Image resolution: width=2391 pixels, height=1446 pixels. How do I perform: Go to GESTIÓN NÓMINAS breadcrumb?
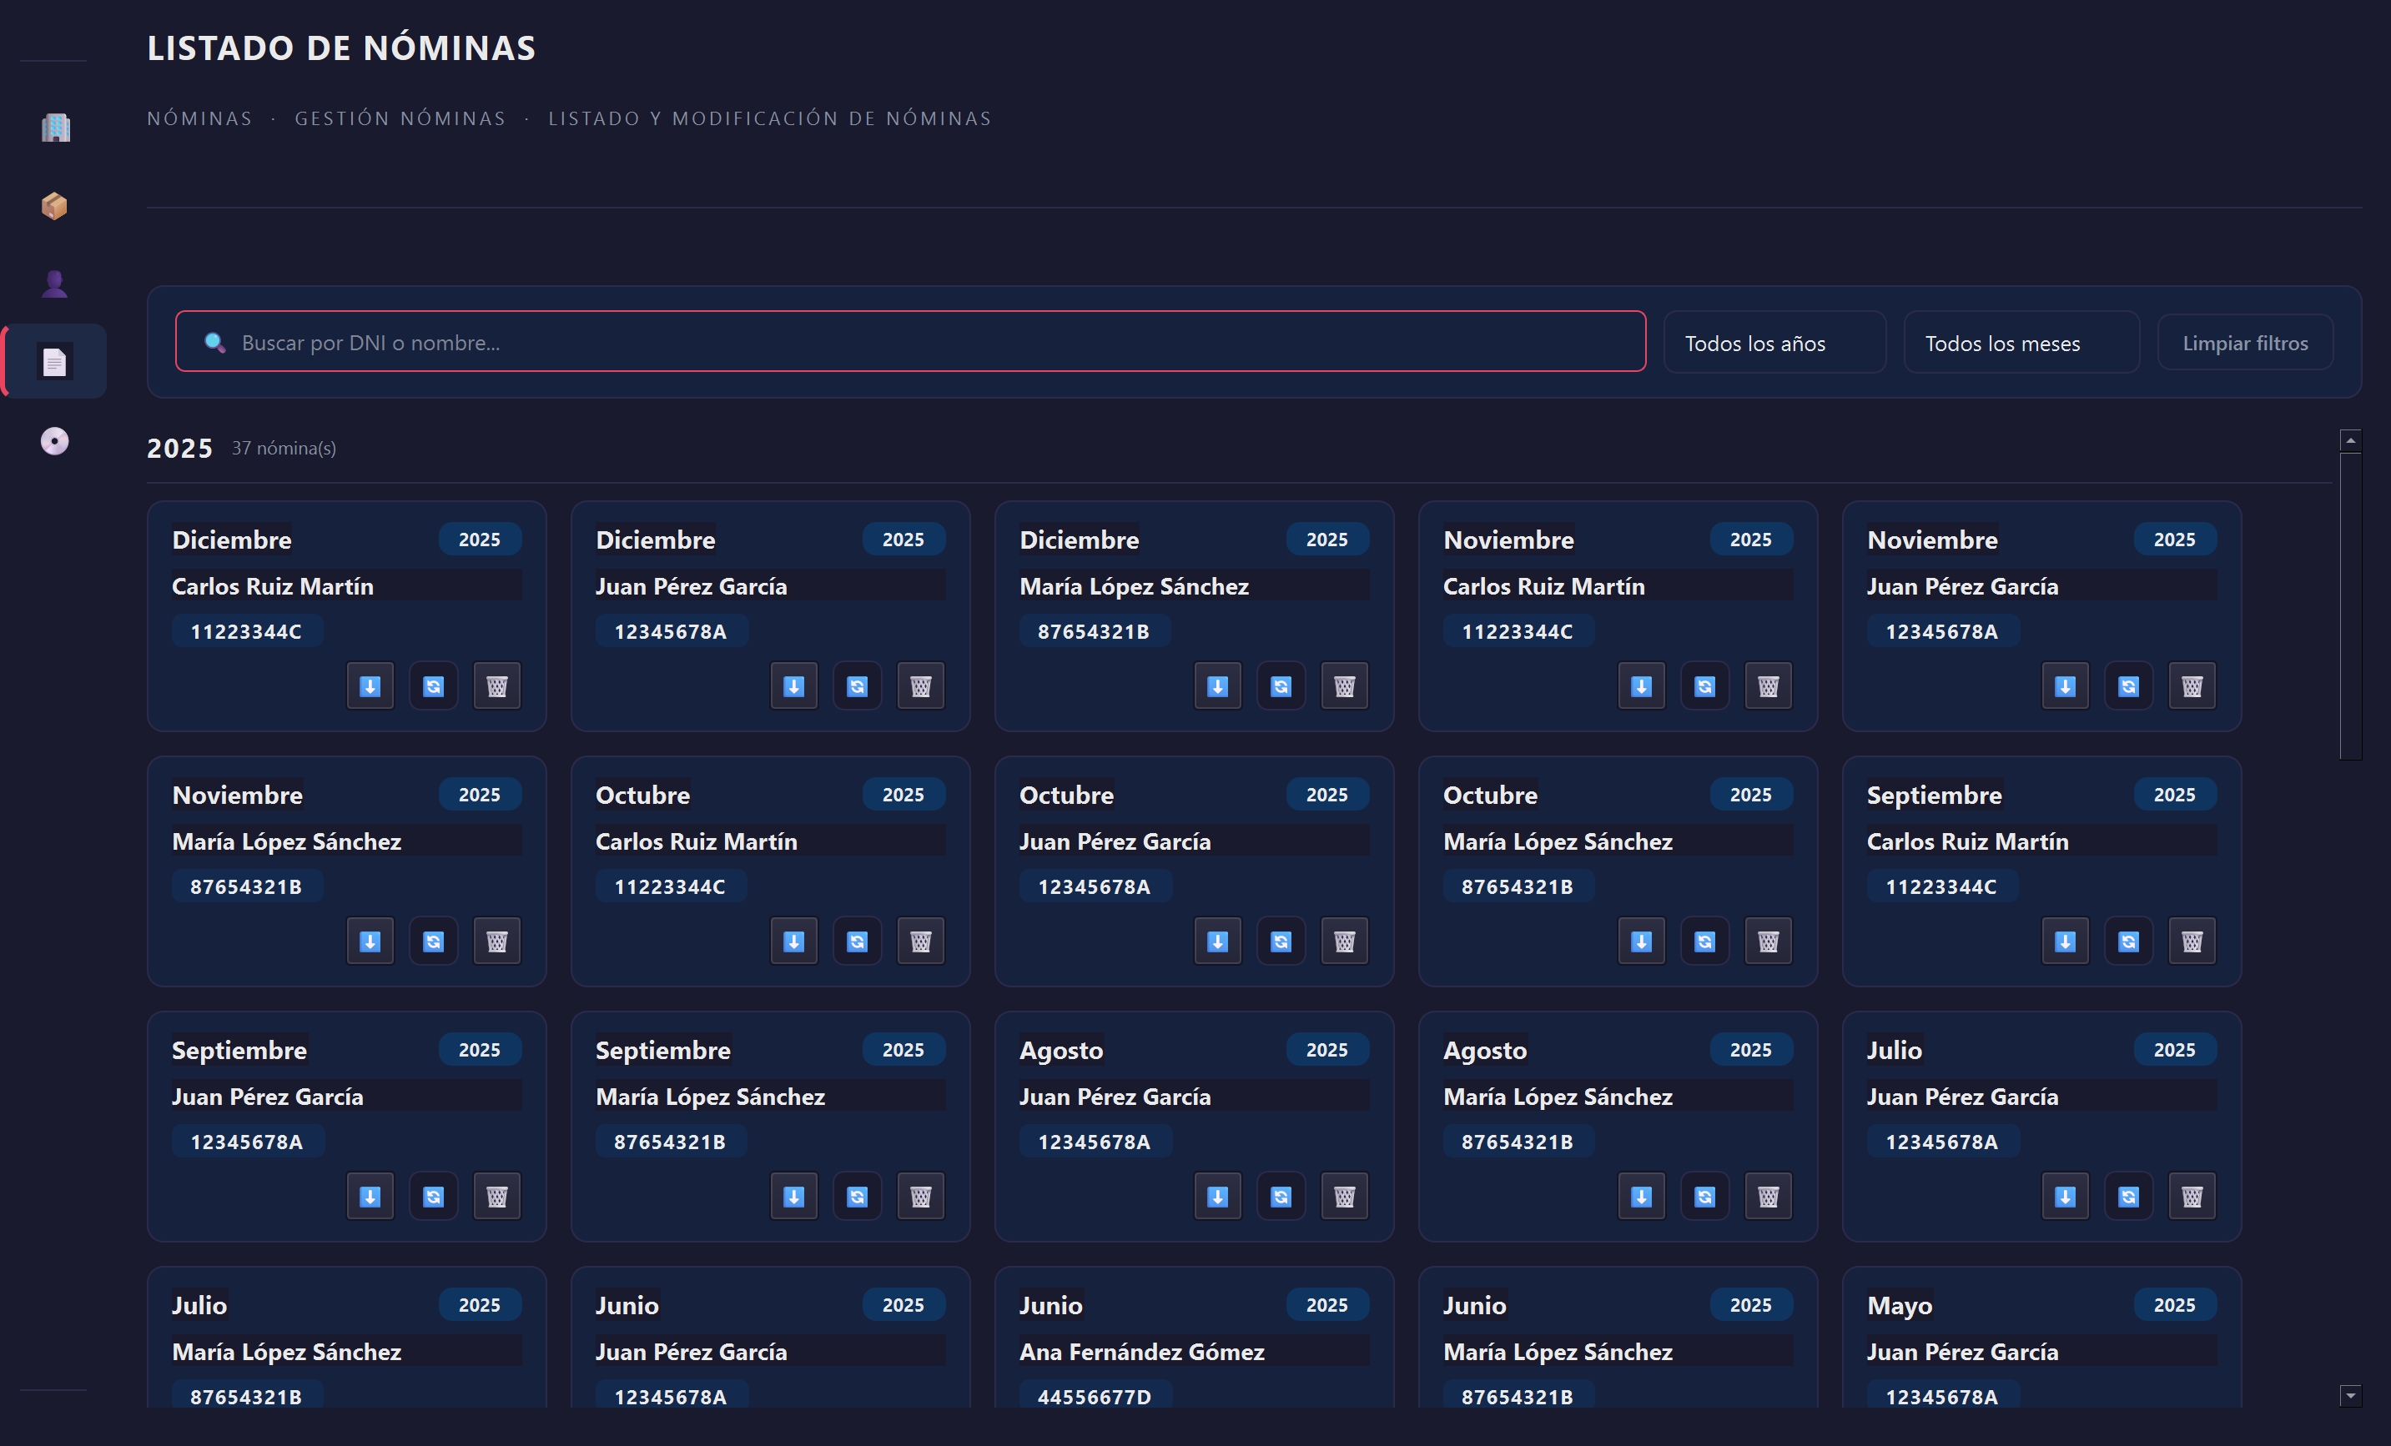400,118
